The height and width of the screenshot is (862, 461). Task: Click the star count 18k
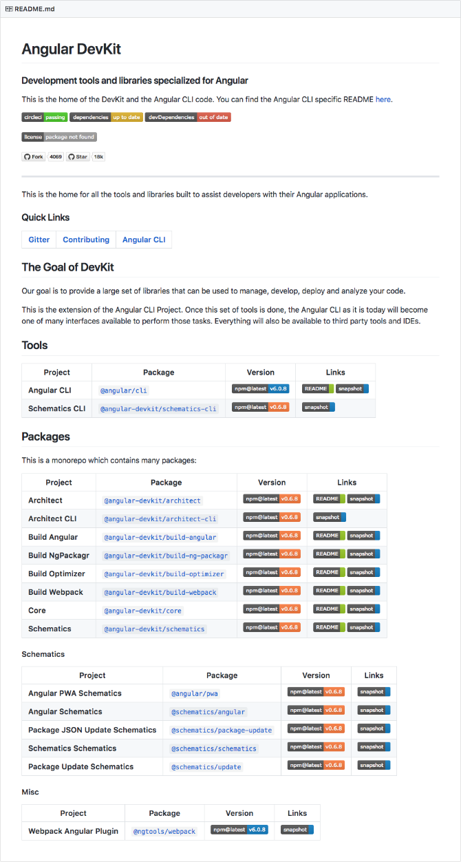tap(98, 157)
